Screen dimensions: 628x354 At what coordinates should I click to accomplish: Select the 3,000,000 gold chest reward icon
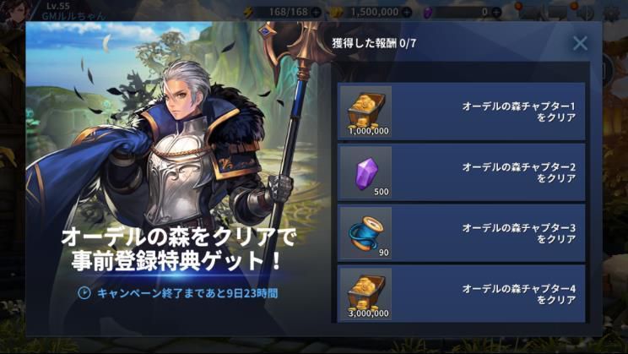pos(365,294)
